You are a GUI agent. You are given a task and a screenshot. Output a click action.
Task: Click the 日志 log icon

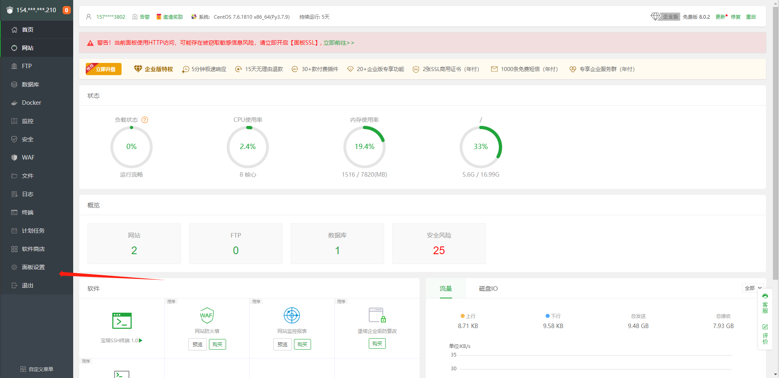point(14,194)
